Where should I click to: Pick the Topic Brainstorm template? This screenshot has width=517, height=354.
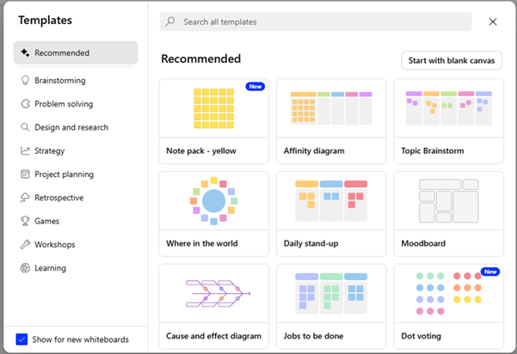pos(448,120)
